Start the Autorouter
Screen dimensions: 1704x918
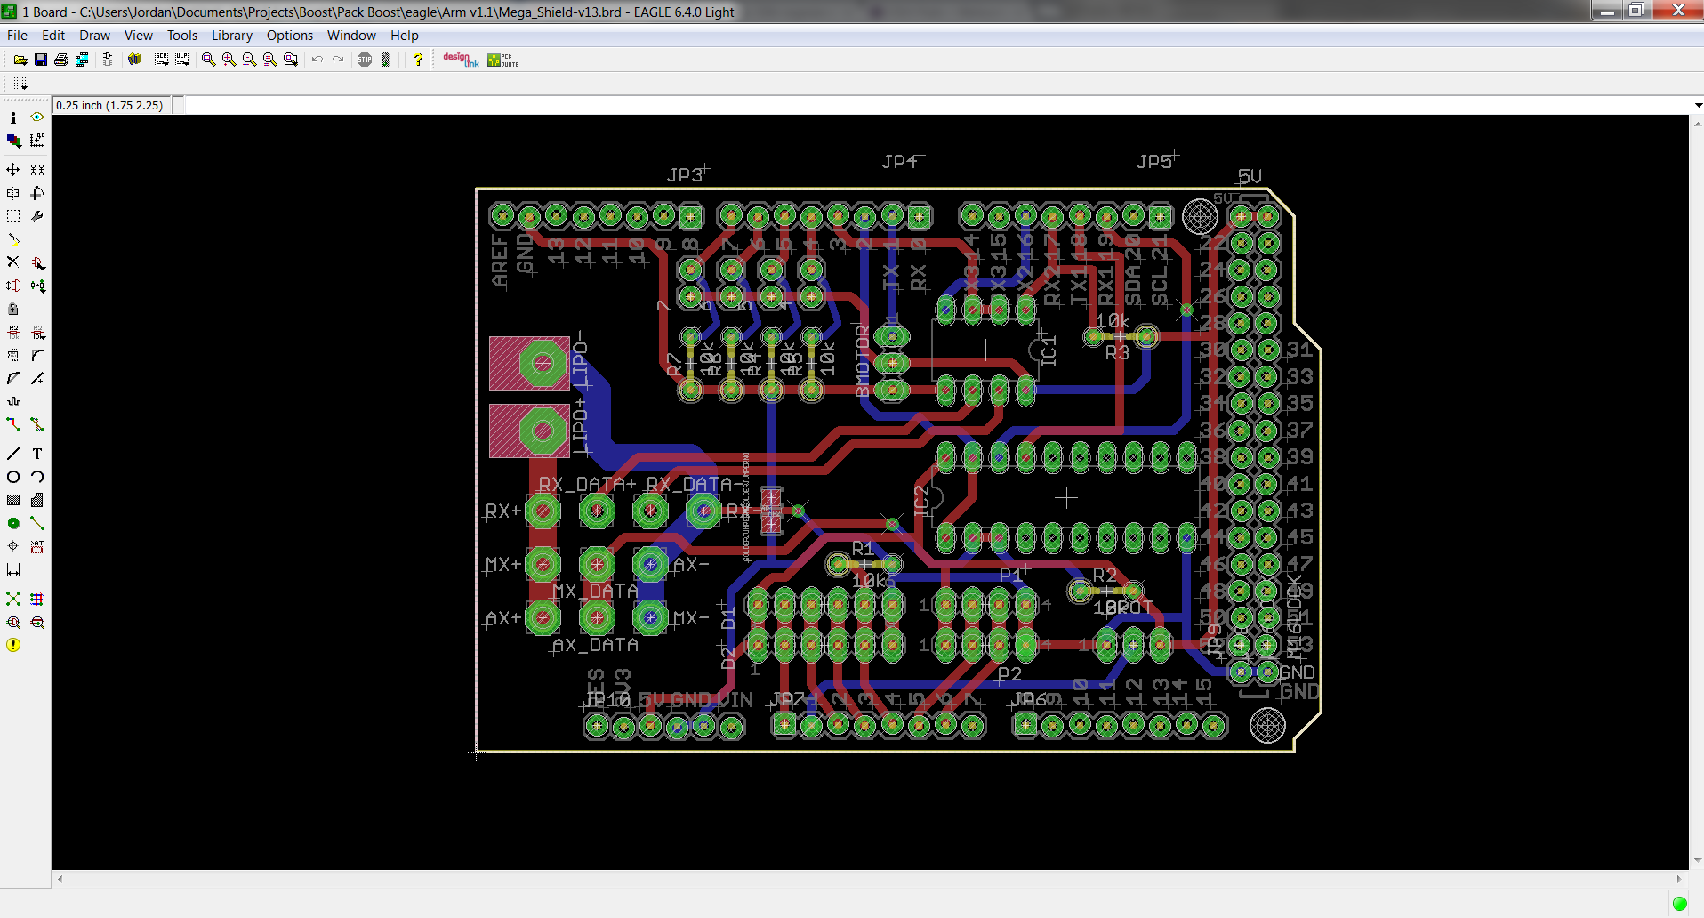[x=36, y=598]
